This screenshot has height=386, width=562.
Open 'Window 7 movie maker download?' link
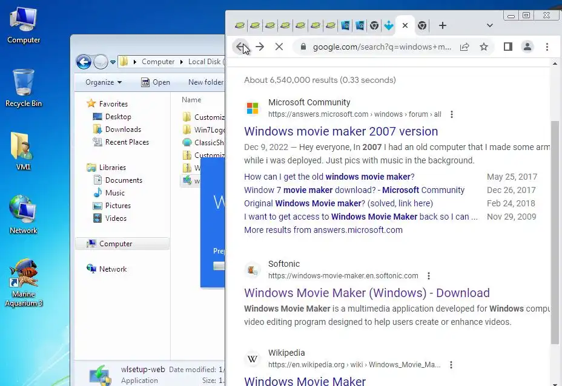pos(354,190)
